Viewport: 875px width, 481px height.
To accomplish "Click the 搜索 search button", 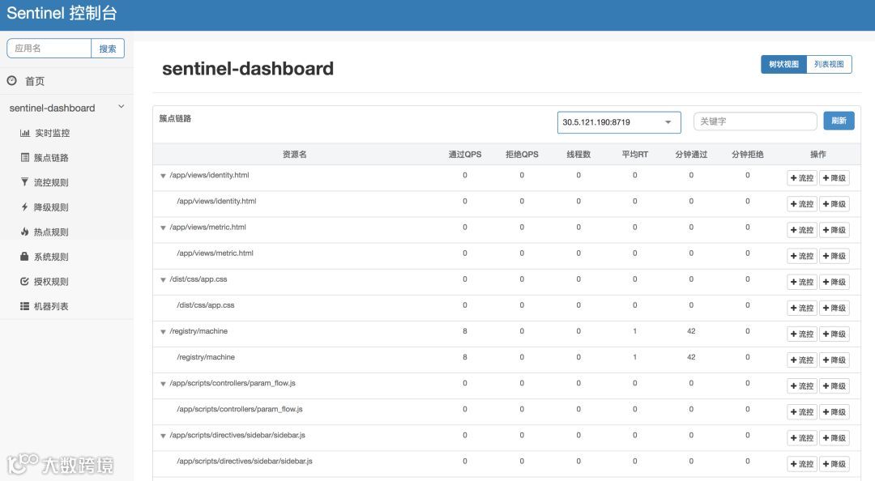I will click(108, 49).
